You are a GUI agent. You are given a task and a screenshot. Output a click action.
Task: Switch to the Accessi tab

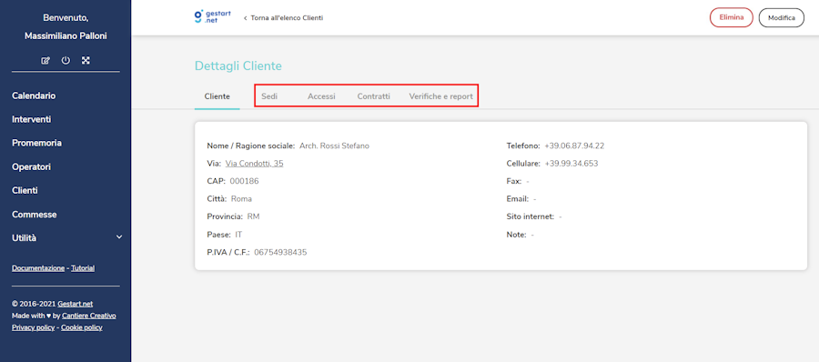point(321,96)
